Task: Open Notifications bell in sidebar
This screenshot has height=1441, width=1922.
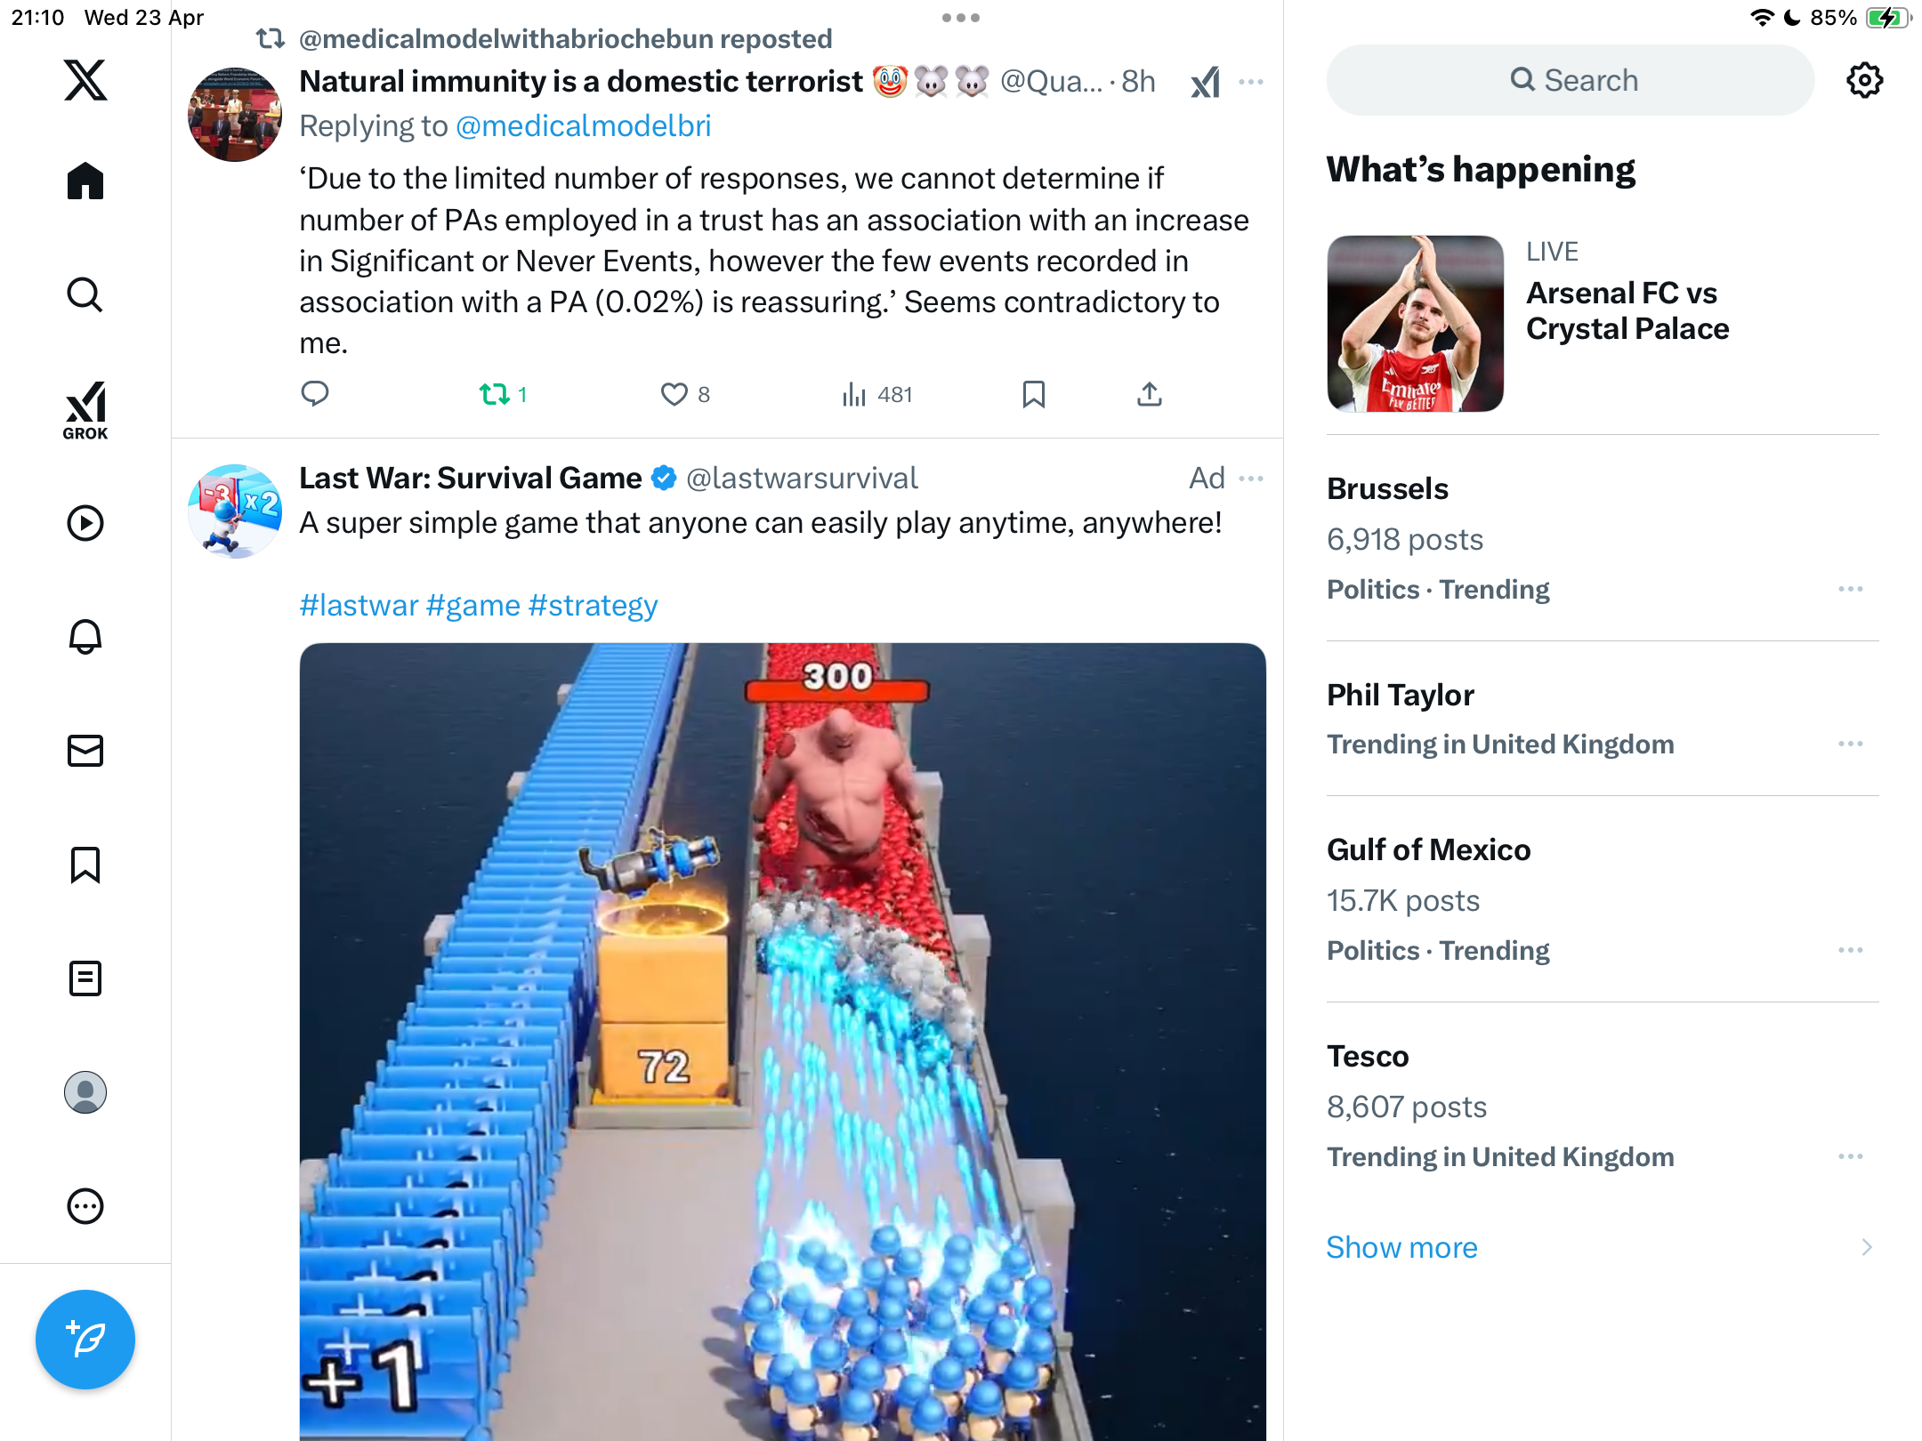Action: pyautogui.click(x=85, y=637)
